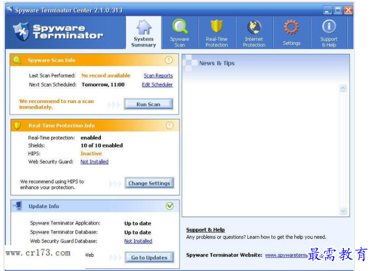Click the HIPS 'Inactive' status text

tap(91, 154)
